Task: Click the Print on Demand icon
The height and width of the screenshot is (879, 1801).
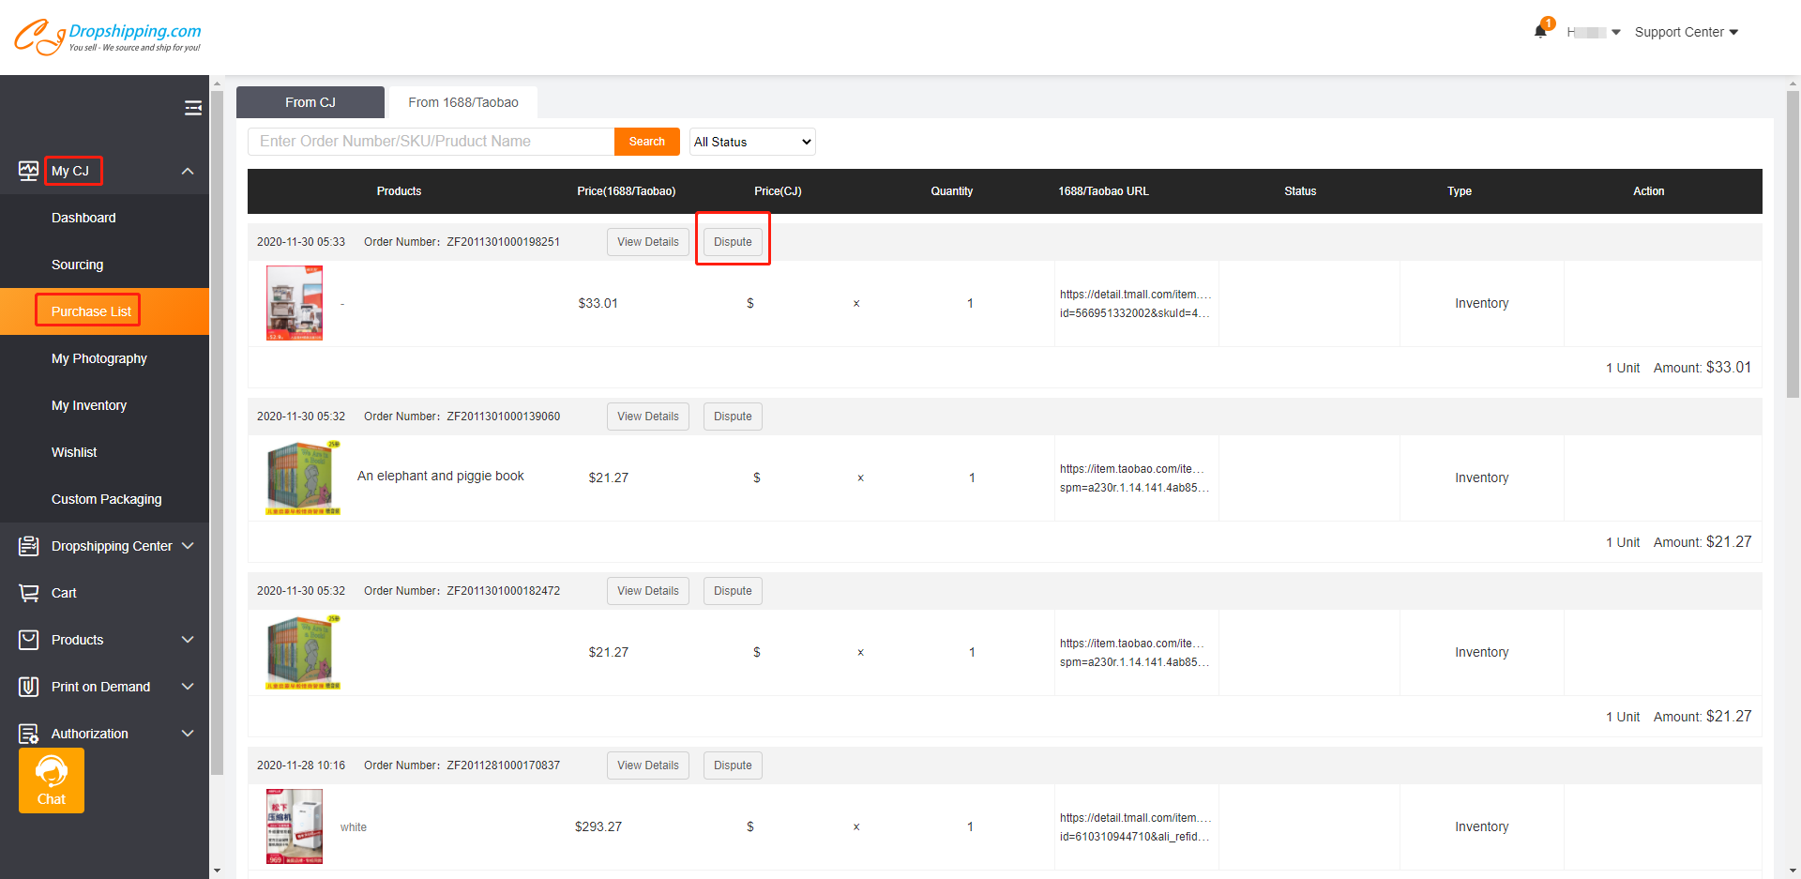Action: (29, 687)
